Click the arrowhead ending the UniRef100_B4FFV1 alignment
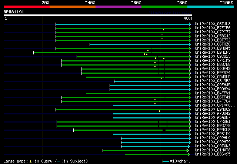The height and width of the screenshot is (164, 237). pos(190,94)
